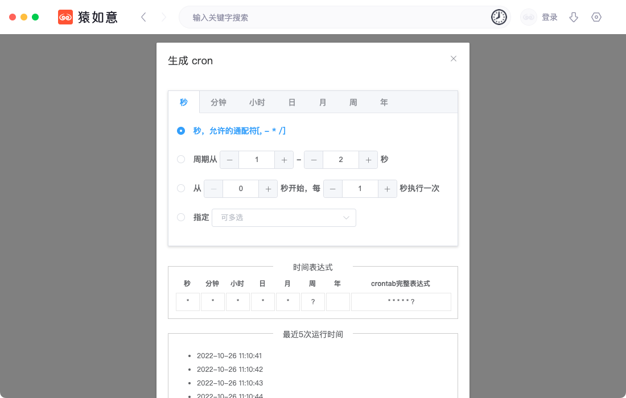
Task: Select the 指定 radio button
Action: (x=181, y=217)
